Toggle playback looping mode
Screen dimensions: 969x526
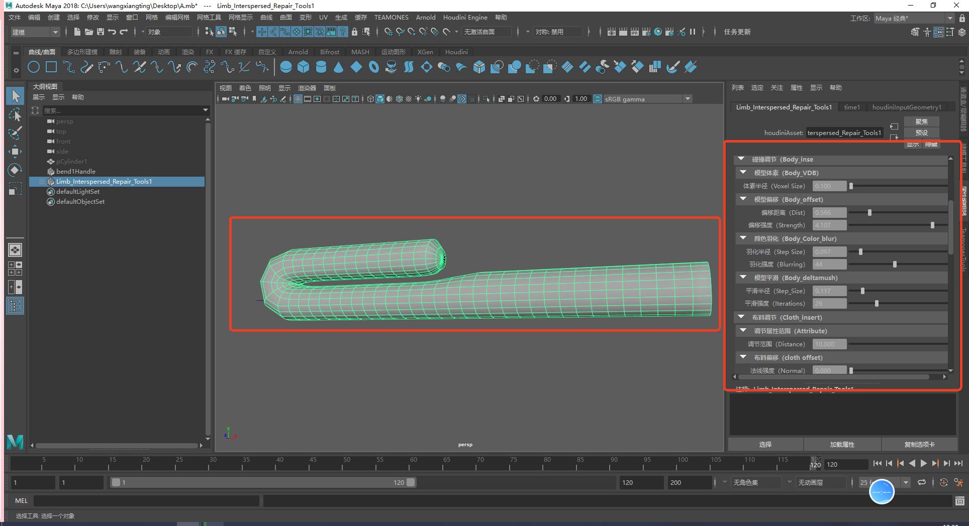[x=922, y=483]
